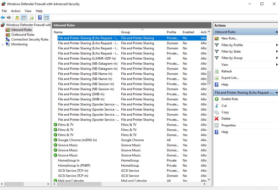Click Properties action link

(228, 125)
